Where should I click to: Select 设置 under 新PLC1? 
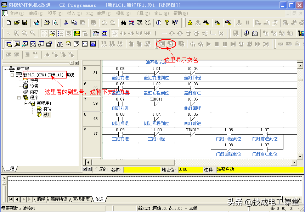coord(34,86)
